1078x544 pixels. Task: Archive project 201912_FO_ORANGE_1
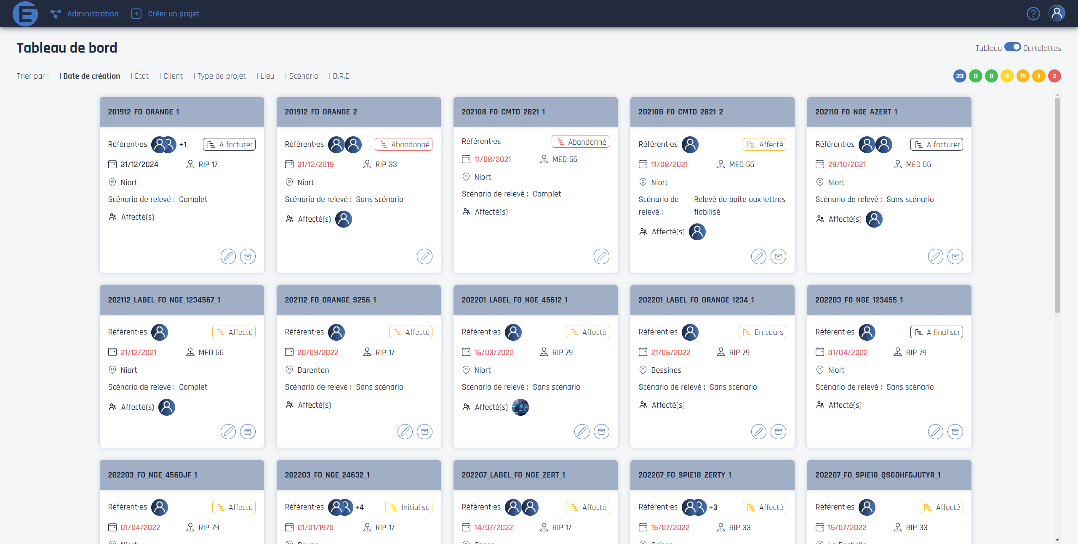click(x=248, y=256)
